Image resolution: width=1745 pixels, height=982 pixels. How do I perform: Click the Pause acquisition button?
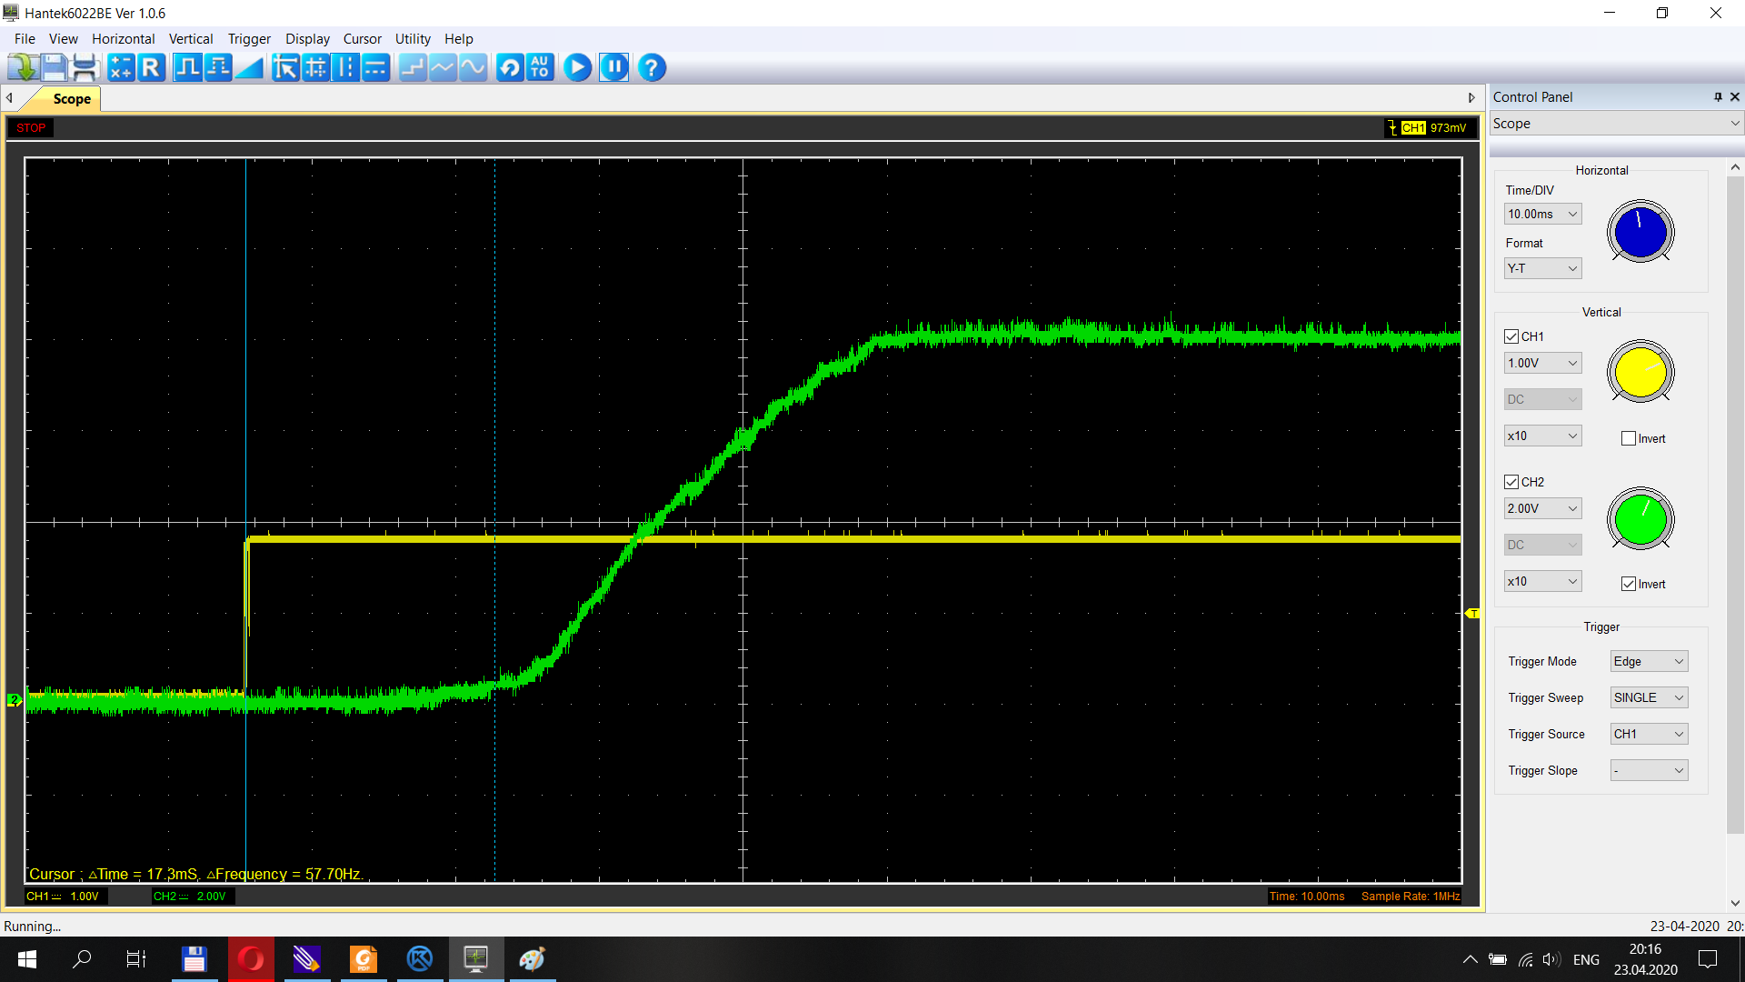point(613,67)
